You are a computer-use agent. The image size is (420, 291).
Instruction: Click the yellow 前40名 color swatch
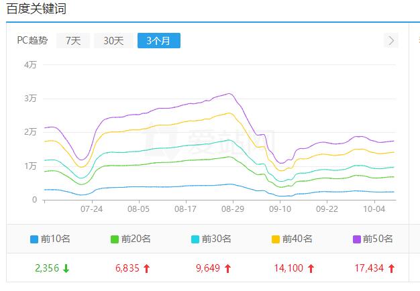click(x=276, y=239)
